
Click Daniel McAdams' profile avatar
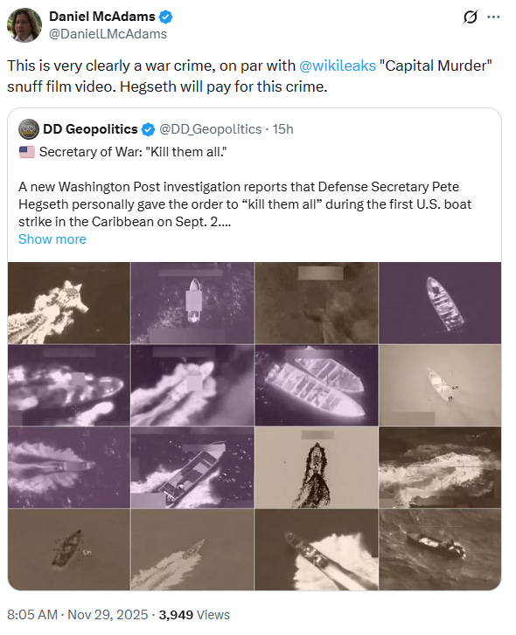click(24, 25)
